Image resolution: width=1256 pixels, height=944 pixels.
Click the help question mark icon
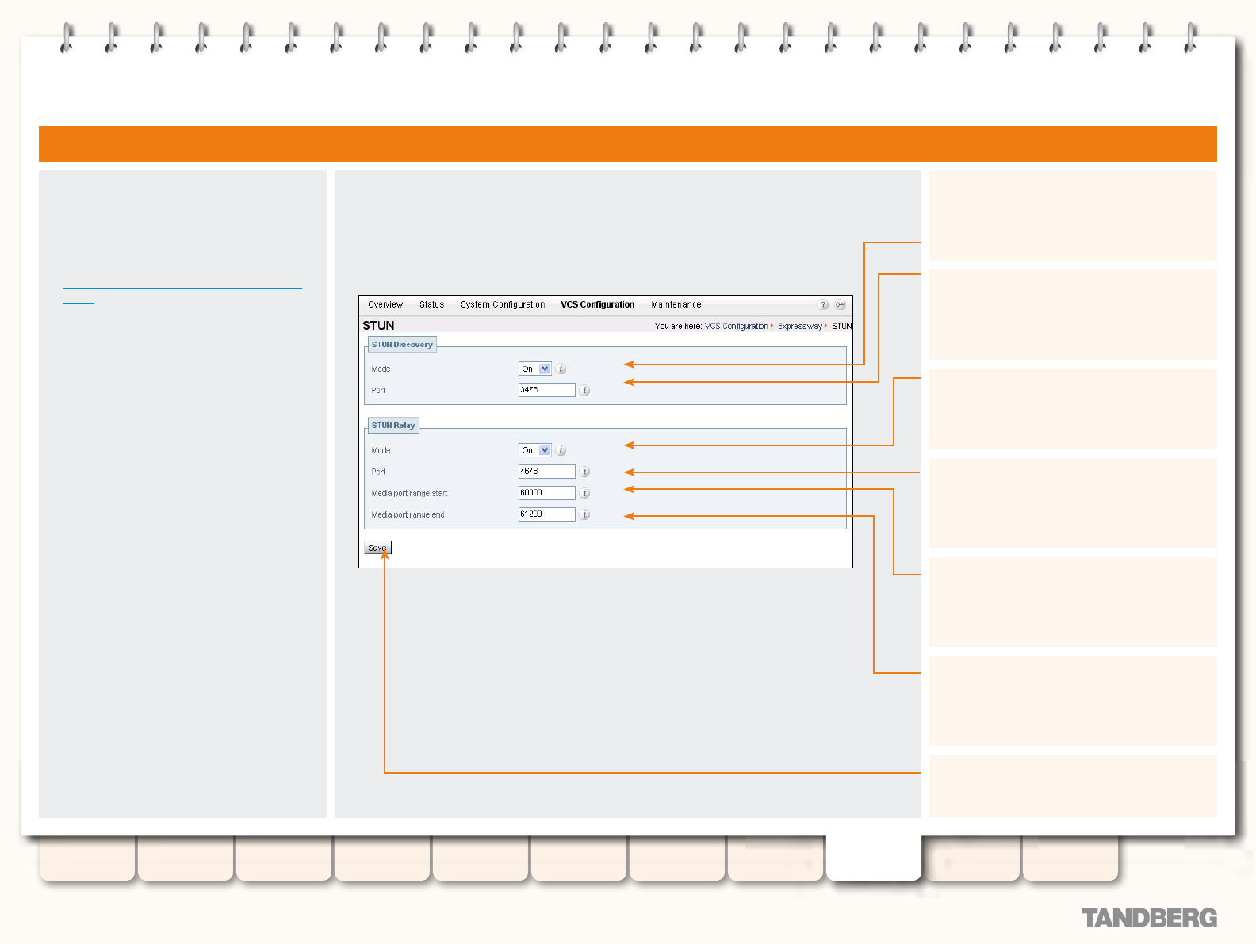[x=823, y=305]
